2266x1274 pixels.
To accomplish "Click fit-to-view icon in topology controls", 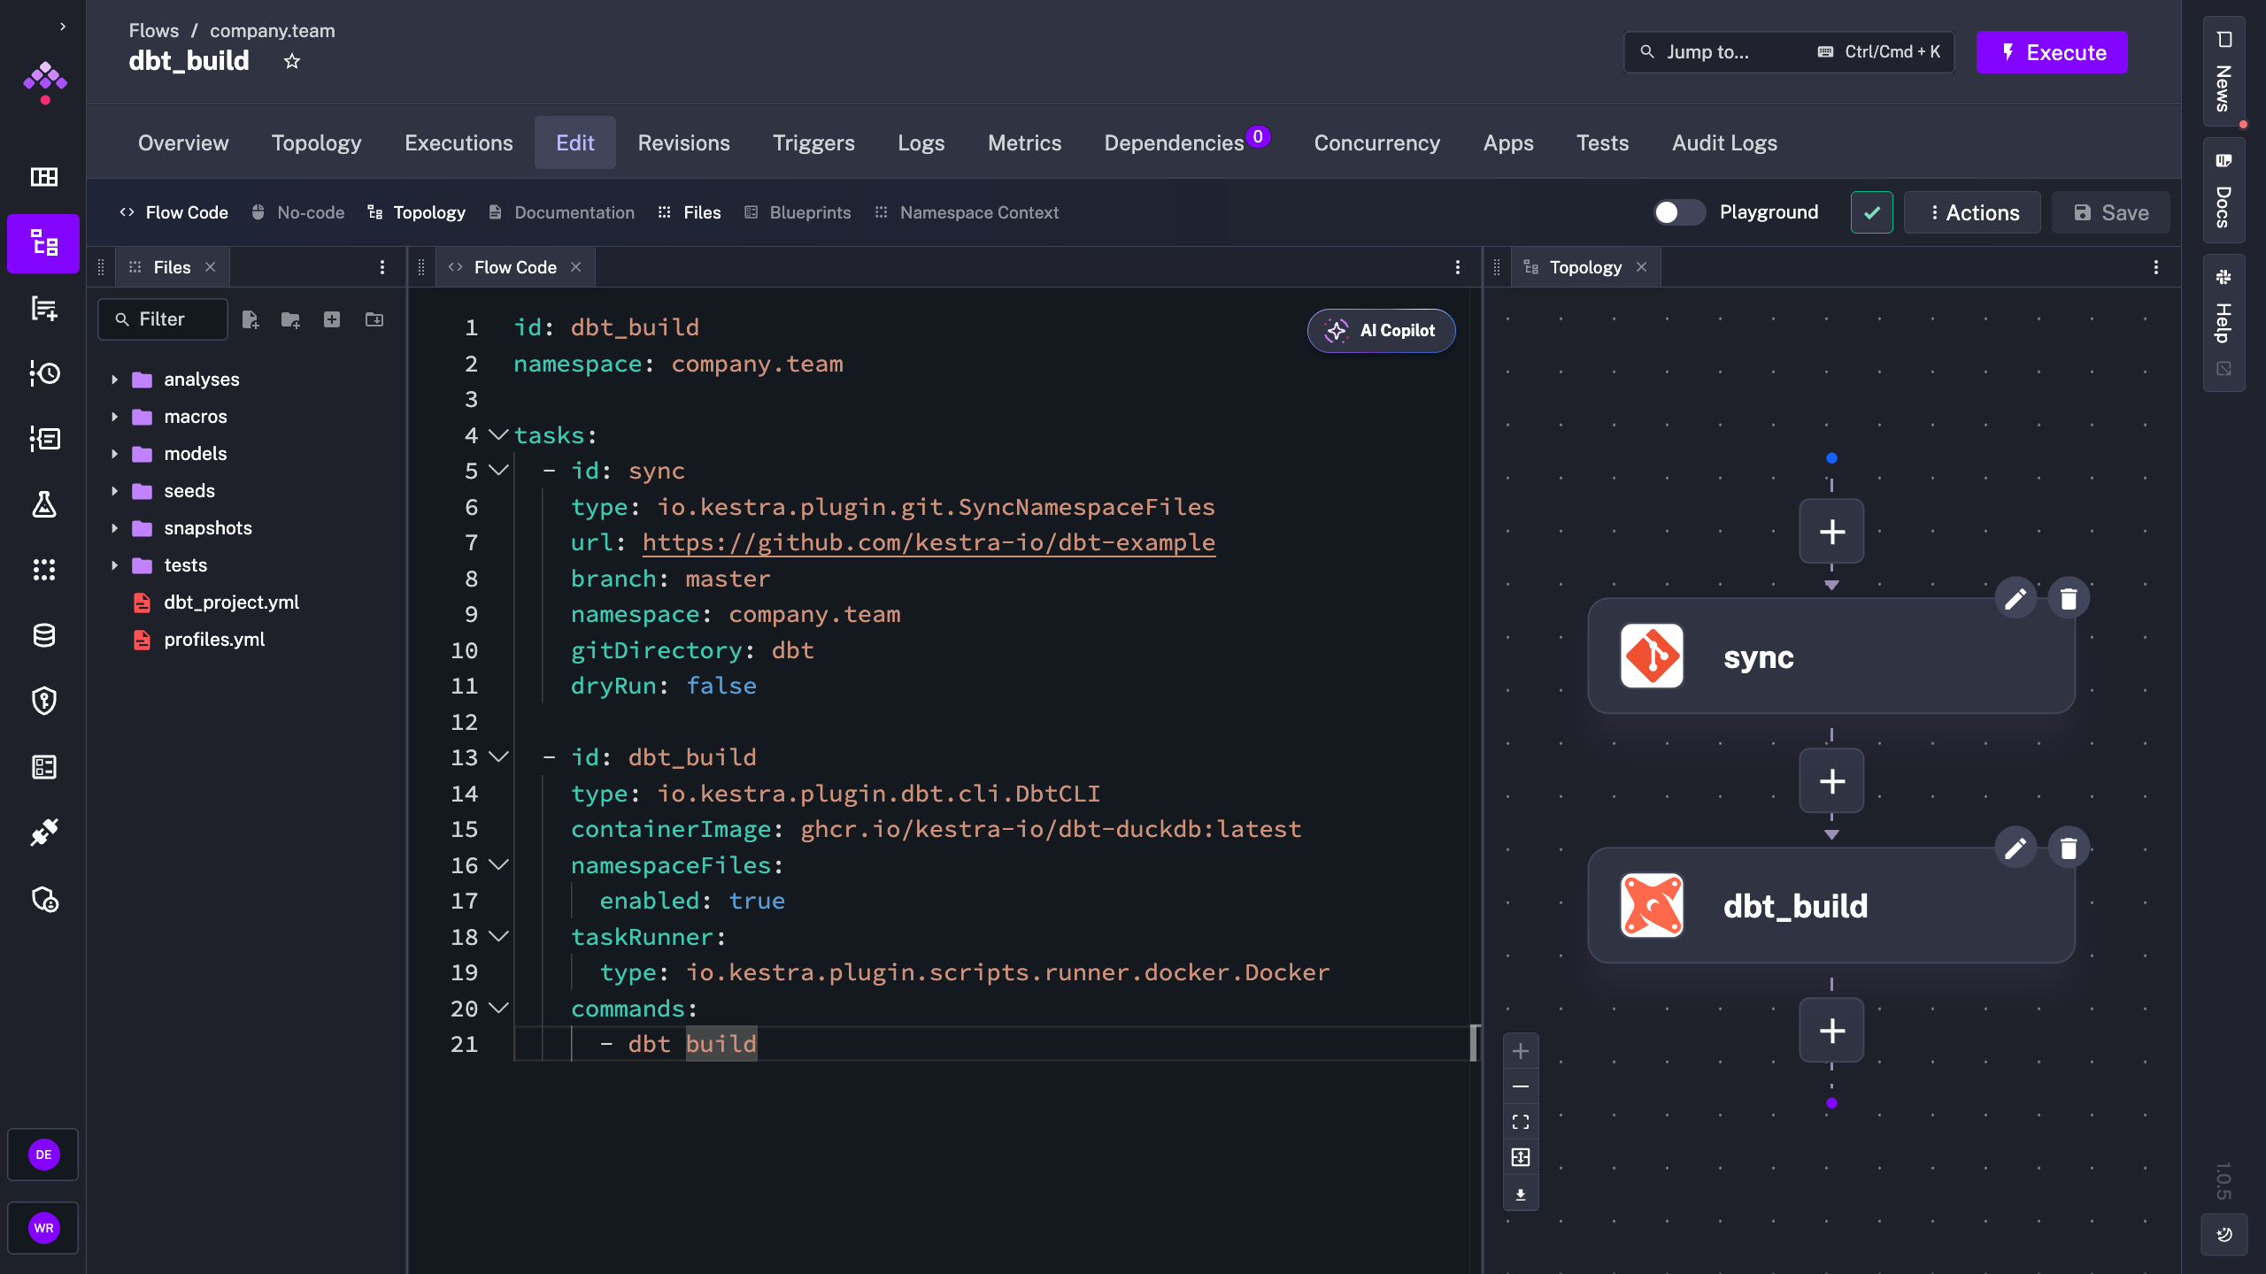I will [1521, 1122].
